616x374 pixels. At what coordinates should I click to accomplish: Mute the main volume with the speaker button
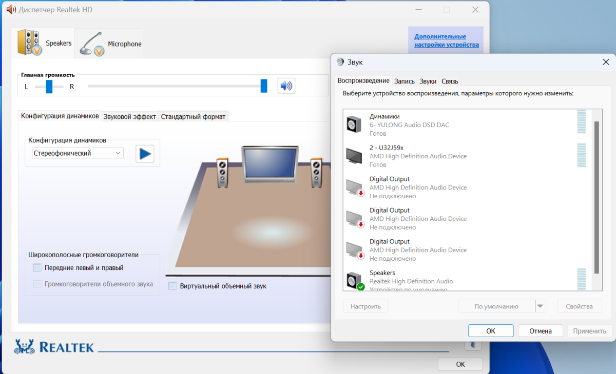coord(286,86)
